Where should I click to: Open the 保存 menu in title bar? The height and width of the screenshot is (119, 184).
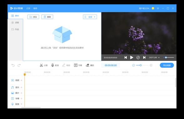[x=35, y=8]
